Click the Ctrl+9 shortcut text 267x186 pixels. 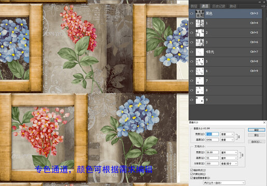coord(254,71)
